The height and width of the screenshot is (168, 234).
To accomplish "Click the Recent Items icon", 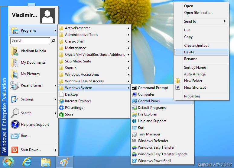I will pos(15,85).
